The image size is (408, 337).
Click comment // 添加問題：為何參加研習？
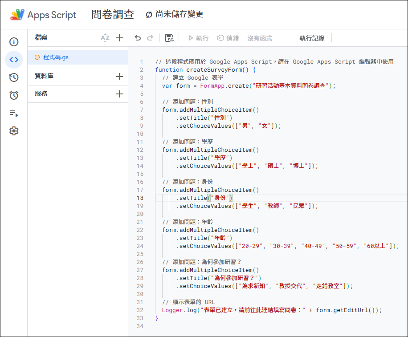coord(202,262)
